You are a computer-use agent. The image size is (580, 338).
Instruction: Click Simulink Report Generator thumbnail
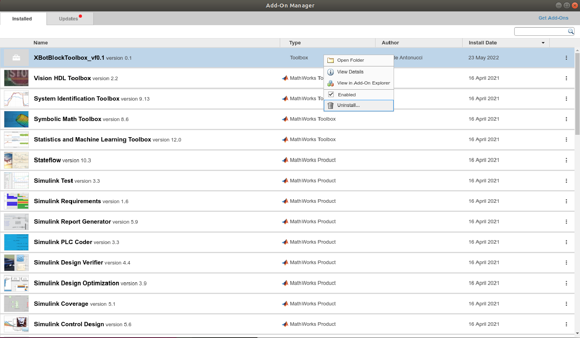point(16,222)
